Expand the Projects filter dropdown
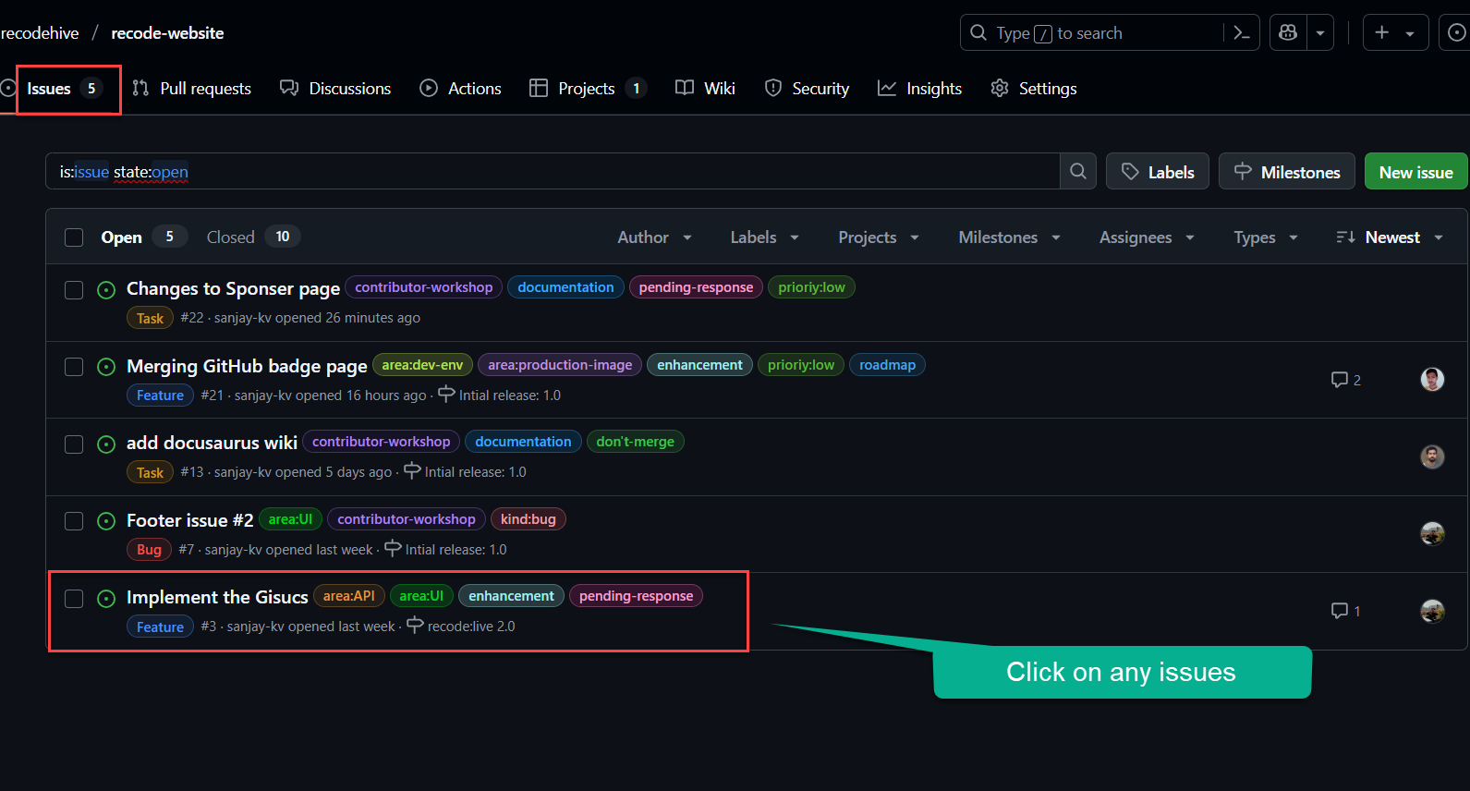1470x791 pixels. point(878,237)
